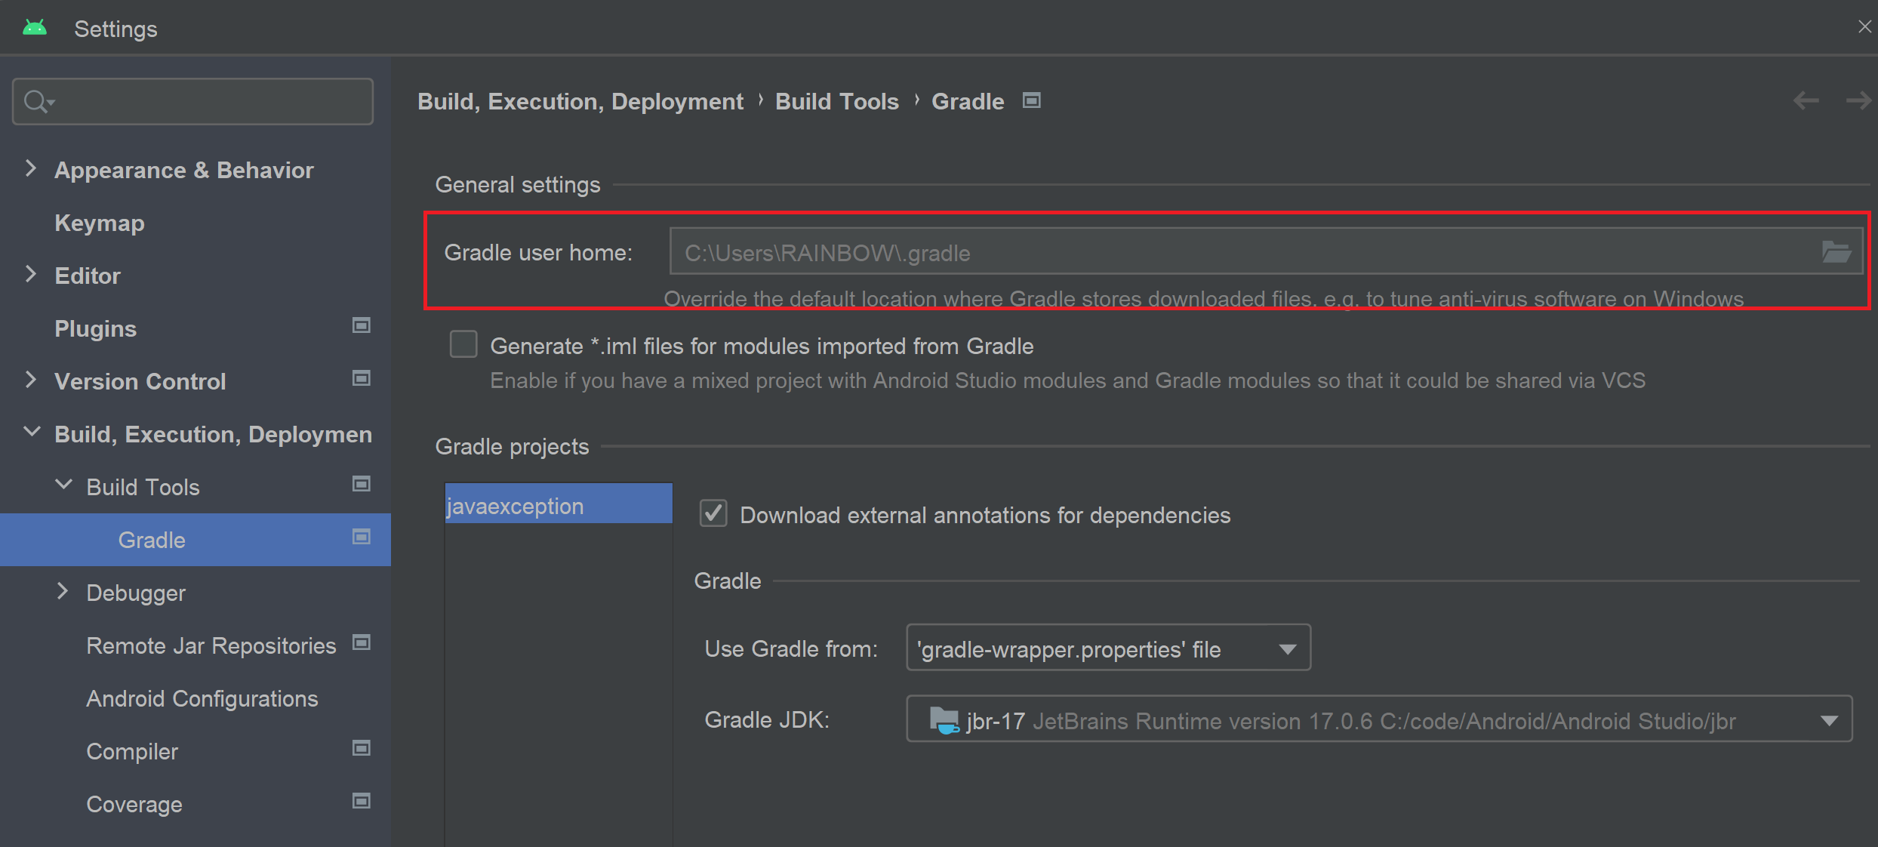
Task: Select Android Configurations in the sidebar
Action: (202, 699)
